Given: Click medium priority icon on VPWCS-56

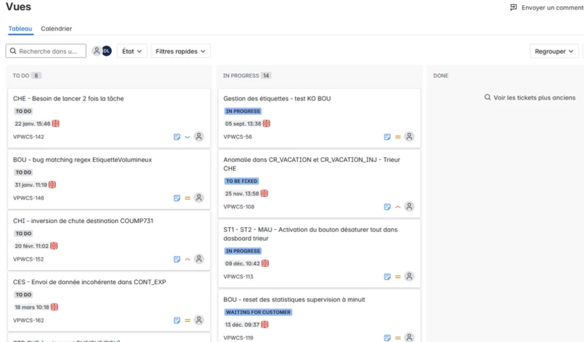Looking at the screenshot, I should point(398,137).
